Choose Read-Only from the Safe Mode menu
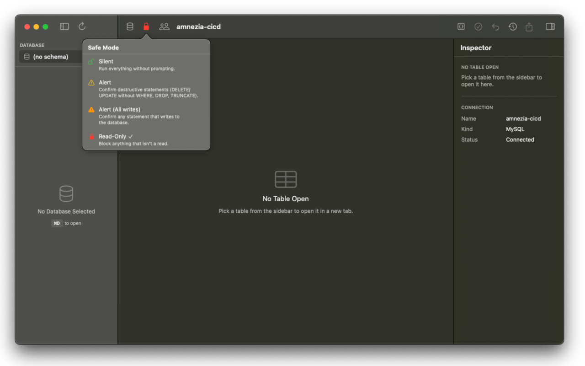Image resolution: width=585 pixels, height=366 pixels. click(x=113, y=136)
